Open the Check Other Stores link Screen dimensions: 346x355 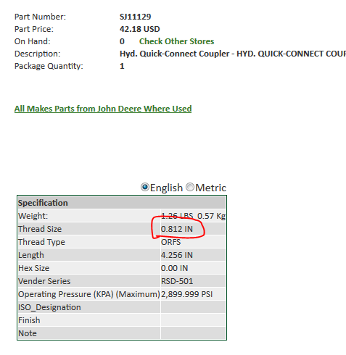pyautogui.click(x=176, y=41)
